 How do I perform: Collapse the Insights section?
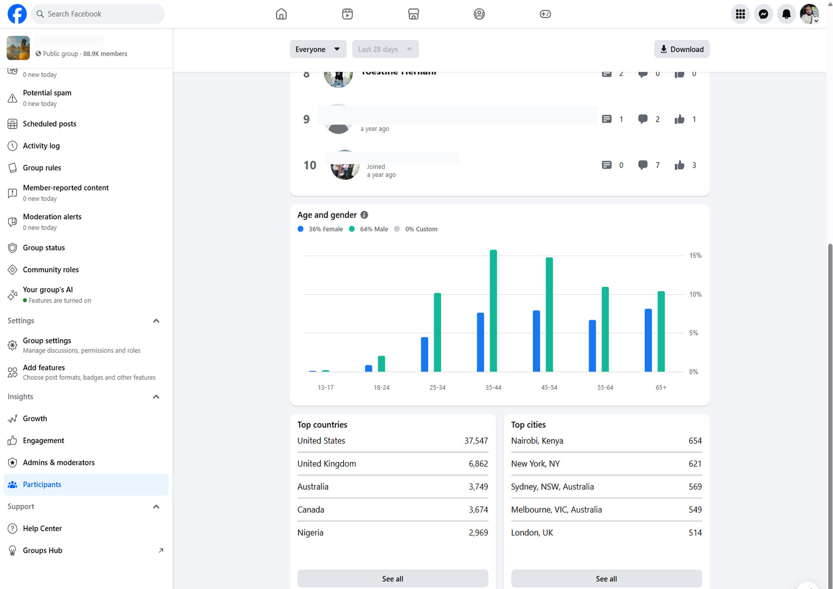pyautogui.click(x=156, y=397)
